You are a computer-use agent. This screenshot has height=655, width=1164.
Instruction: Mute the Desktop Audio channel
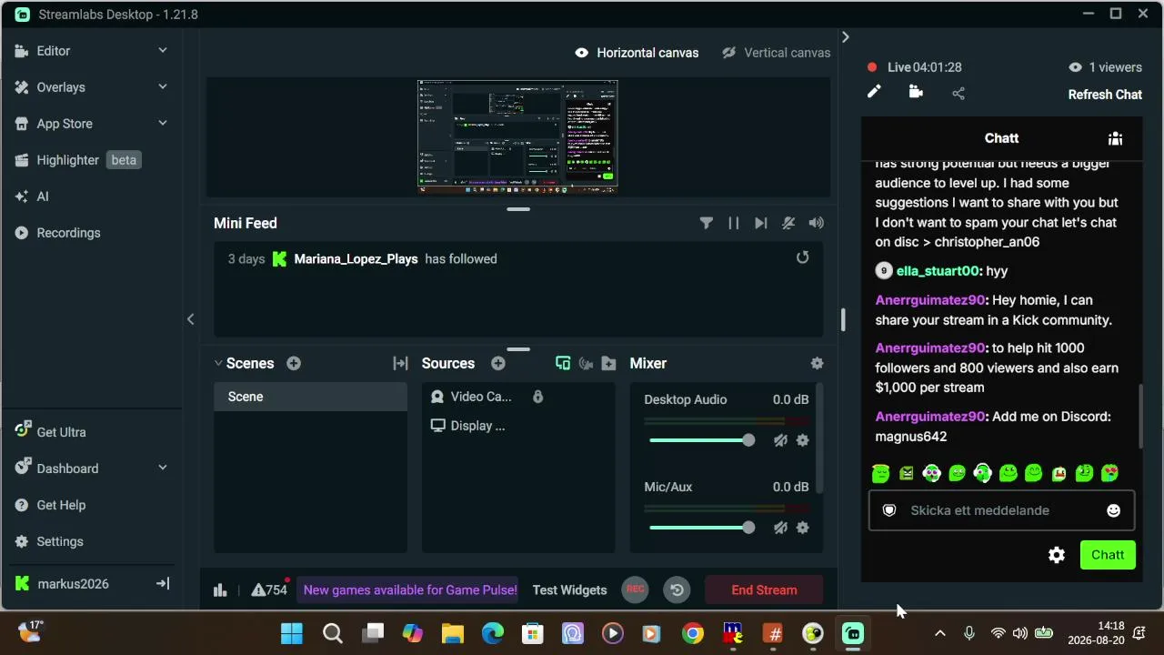pyautogui.click(x=780, y=440)
